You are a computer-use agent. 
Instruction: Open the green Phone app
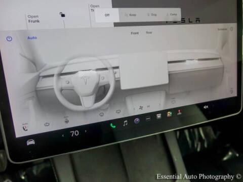113,125
